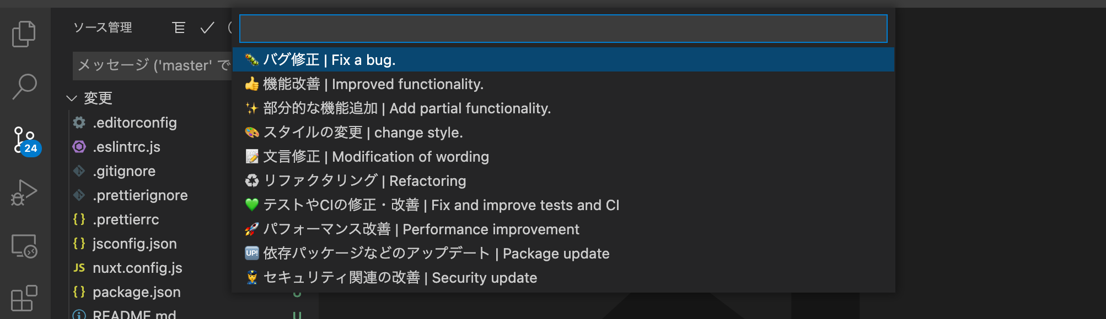Click the commit checkmark icon
Image resolution: width=1106 pixels, height=319 pixels.
click(207, 28)
